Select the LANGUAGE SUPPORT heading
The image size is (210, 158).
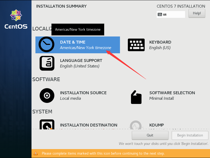81,61
